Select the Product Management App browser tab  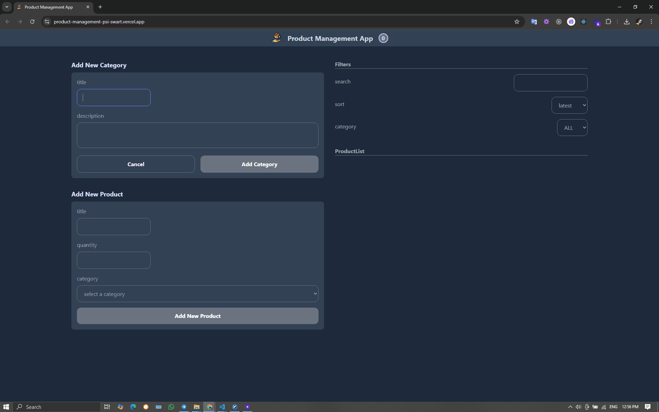[x=49, y=7]
